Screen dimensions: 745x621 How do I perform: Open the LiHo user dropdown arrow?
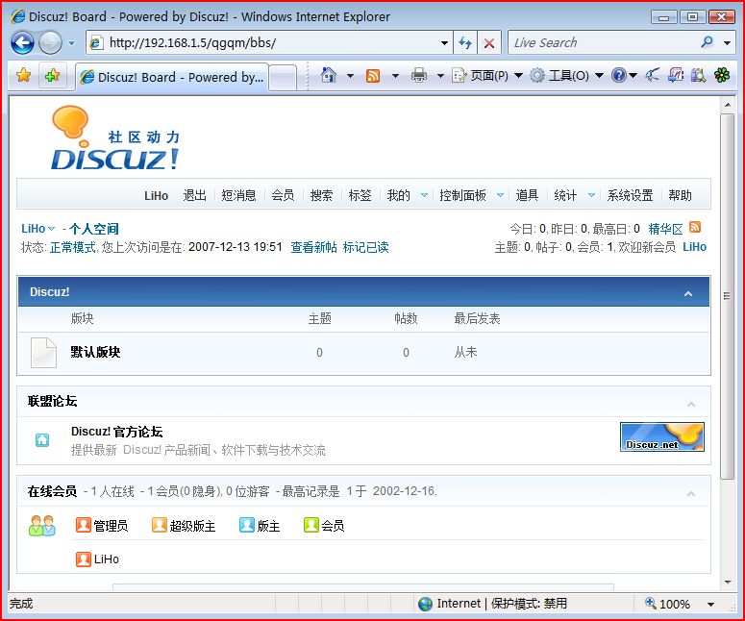[x=51, y=229]
